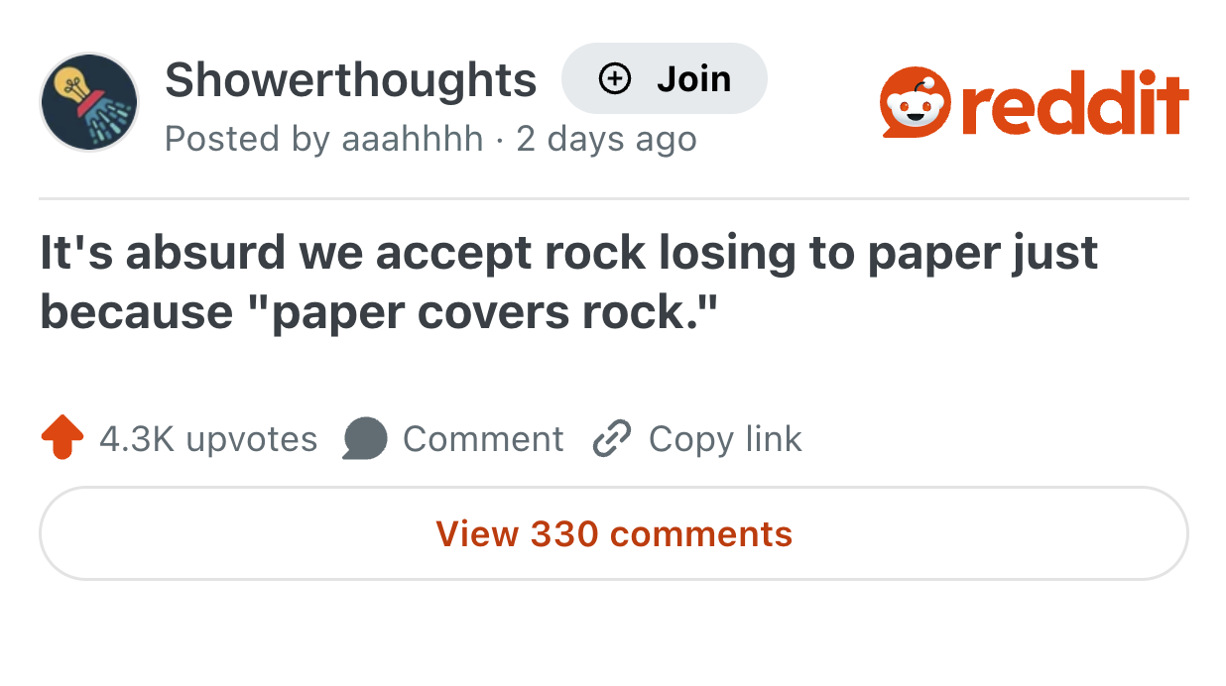Join the Showerthoughts community

click(x=664, y=78)
